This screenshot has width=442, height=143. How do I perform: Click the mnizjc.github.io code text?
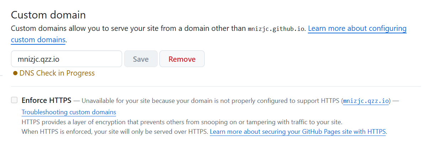(276, 29)
